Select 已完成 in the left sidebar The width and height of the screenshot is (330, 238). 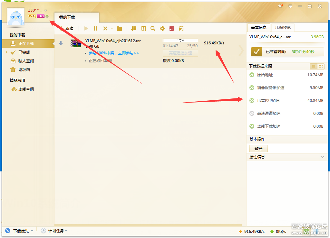coord(24,52)
